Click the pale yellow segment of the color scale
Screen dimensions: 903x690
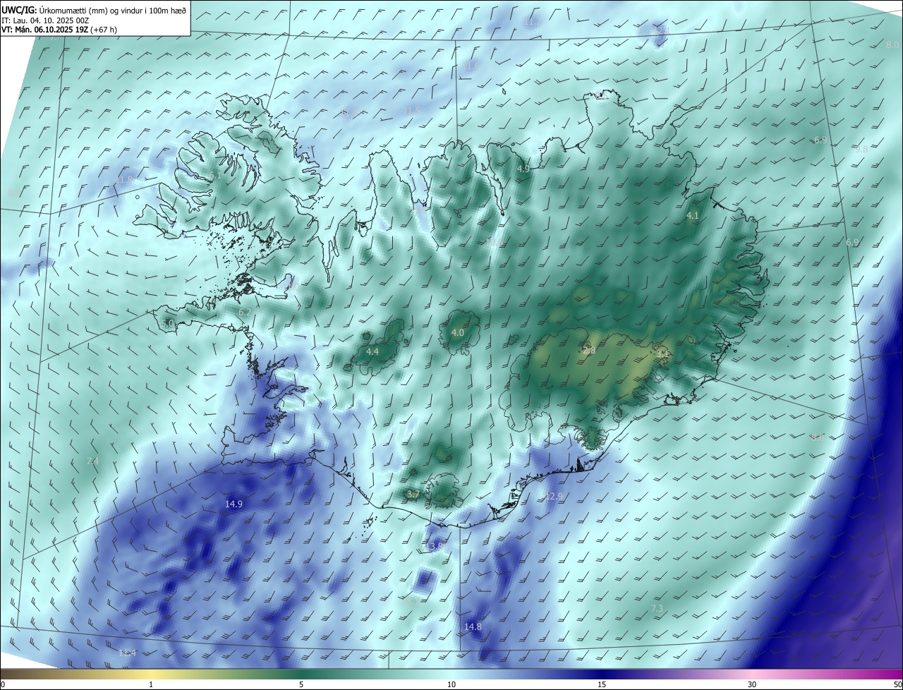click(x=151, y=674)
